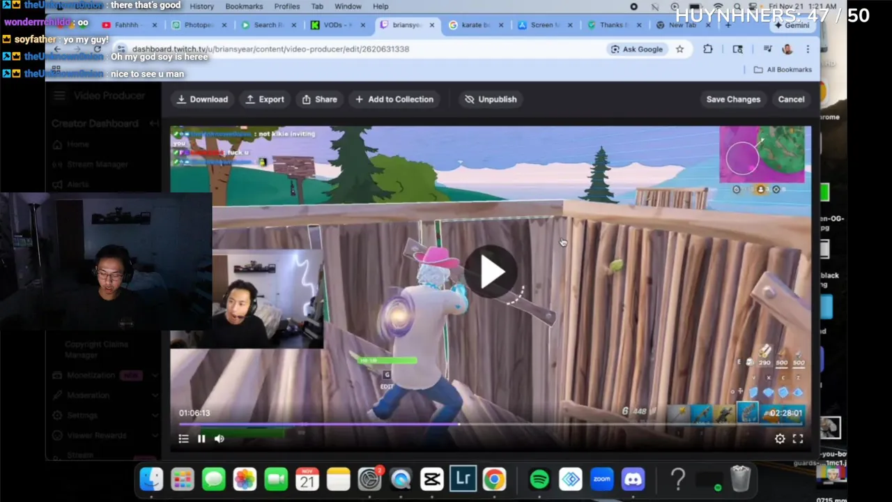Open the chapters list icon in player
Image resolution: width=892 pixels, height=502 pixels.
point(183,439)
